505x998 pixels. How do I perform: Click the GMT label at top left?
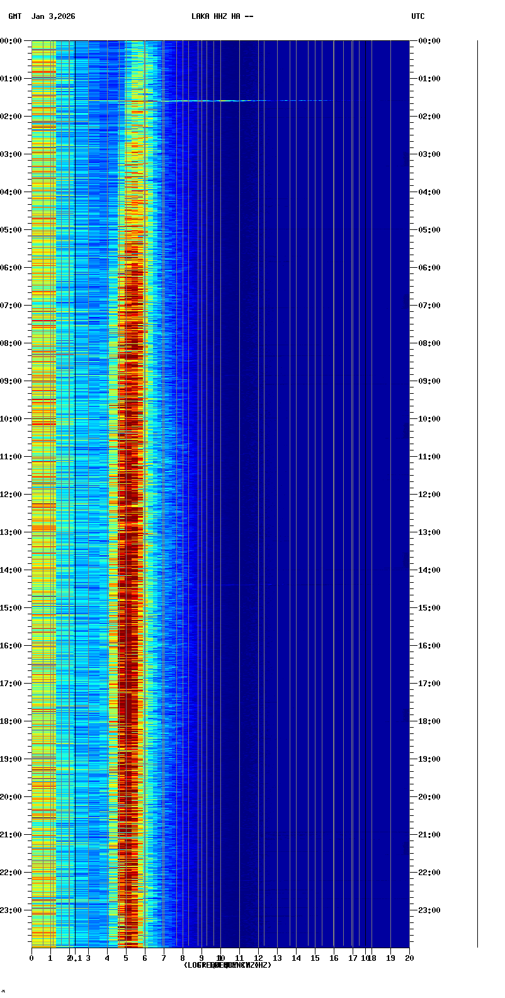[14, 16]
